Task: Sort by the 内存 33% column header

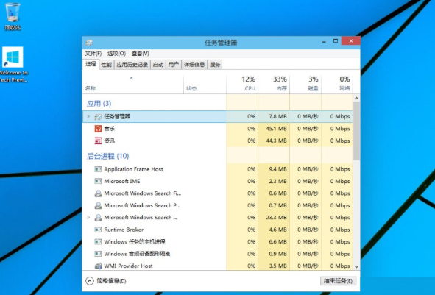Action: (x=274, y=84)
